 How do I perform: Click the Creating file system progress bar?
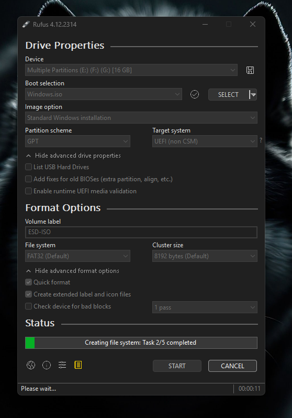(141, 343)
